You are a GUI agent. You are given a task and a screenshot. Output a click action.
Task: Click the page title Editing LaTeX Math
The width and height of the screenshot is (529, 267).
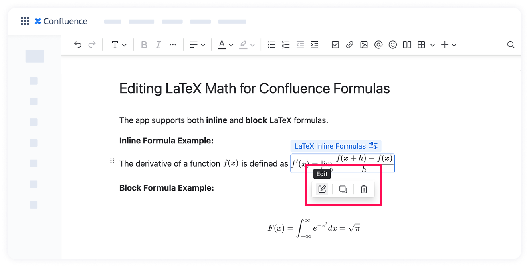tap(254, 88)
